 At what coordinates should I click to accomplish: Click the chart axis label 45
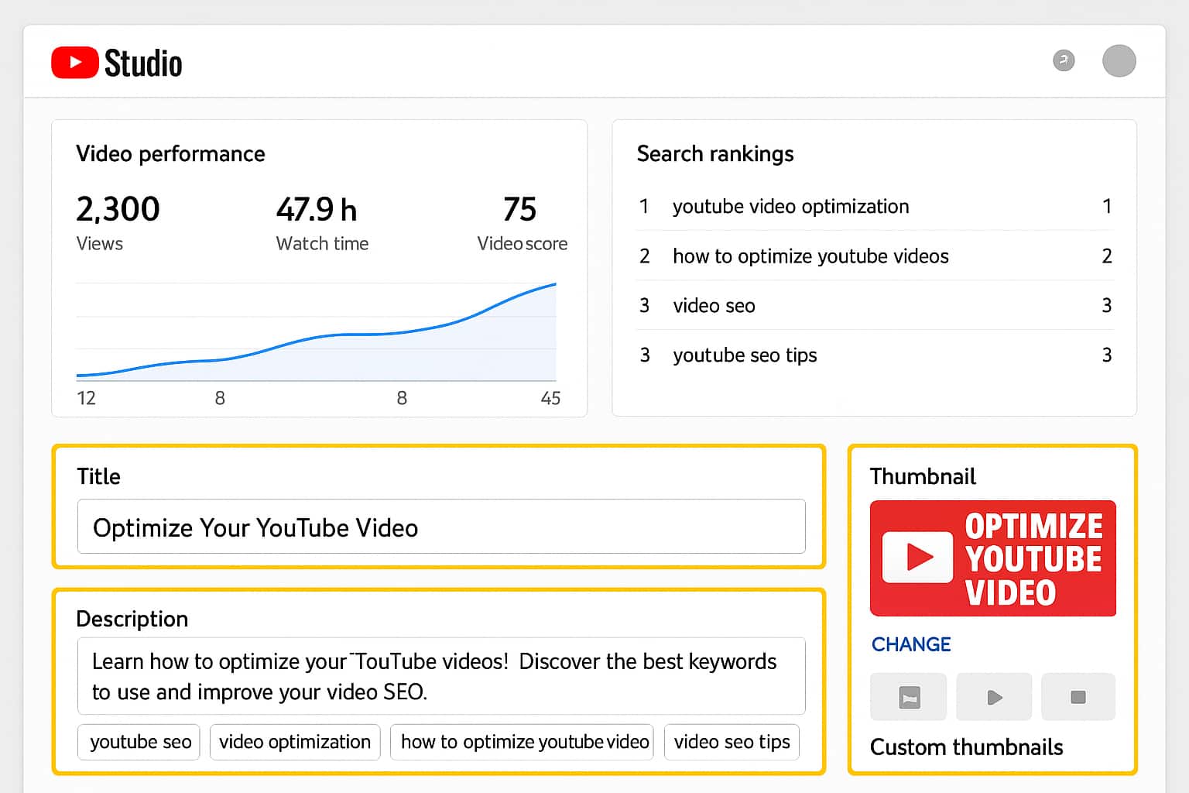pos(550,398)
